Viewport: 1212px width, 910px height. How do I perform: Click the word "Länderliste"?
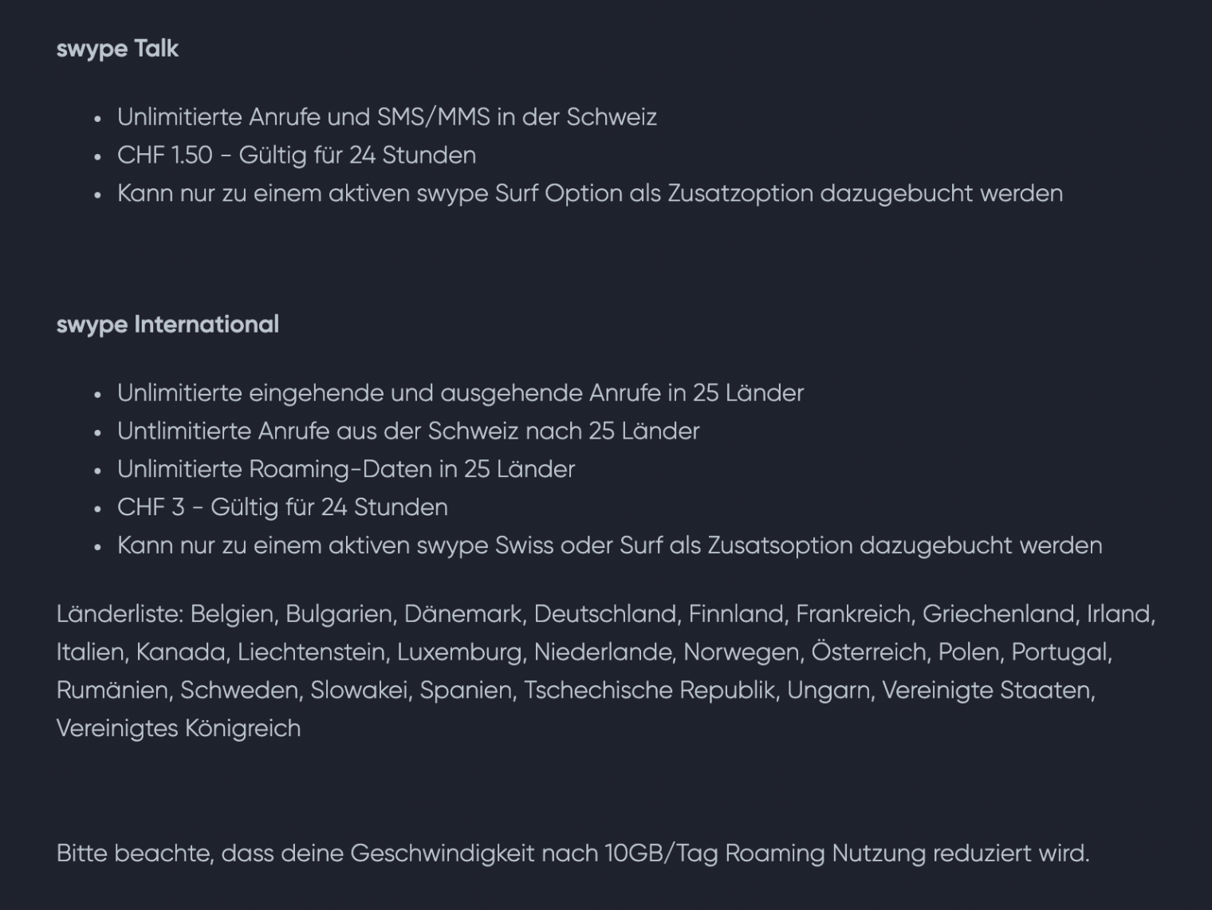click(x=120, y=614)
